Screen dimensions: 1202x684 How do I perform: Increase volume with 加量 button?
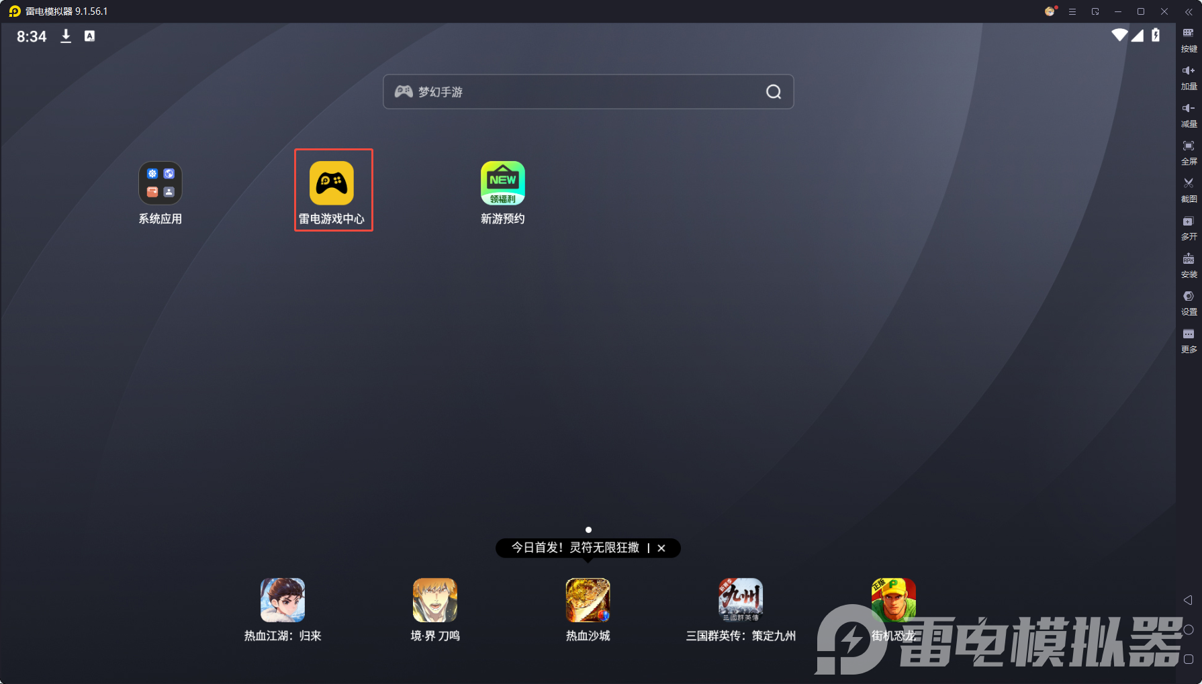(x=1189, y=78)
